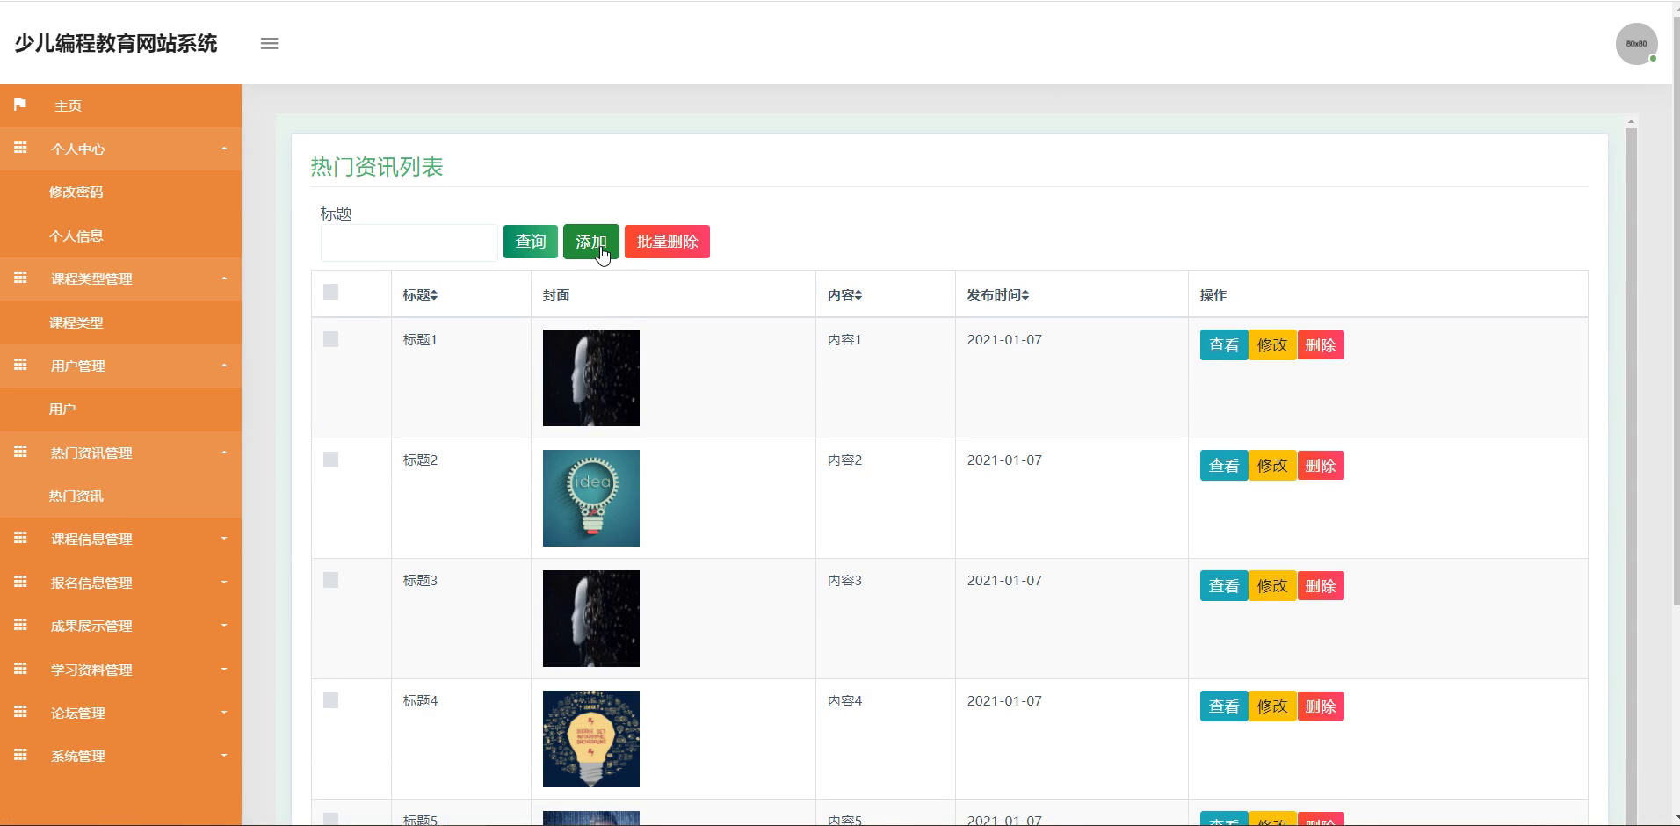Click the 添加 button
Image resolution: width=1680 pixels, height=826 pixels.
pos(591,242)
